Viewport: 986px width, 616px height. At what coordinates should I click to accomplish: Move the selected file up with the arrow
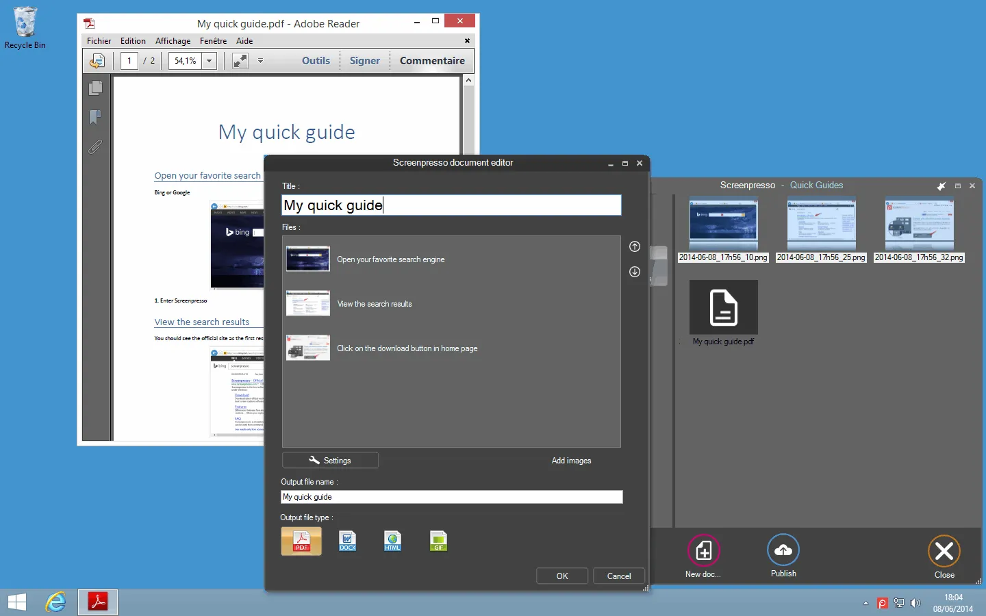(634, 247)
